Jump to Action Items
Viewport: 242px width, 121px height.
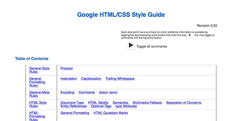tap(108, 93)
